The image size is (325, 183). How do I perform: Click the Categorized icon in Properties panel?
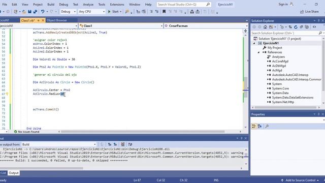(x=254, y=126)
